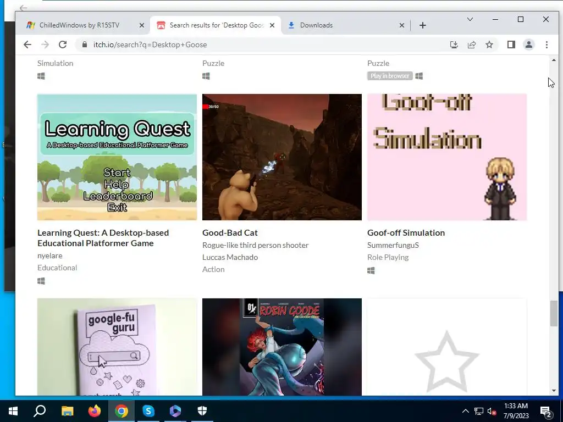Click the network status tray icon
The height and width of the screenshot is (422, 563).
click(479, 411)
